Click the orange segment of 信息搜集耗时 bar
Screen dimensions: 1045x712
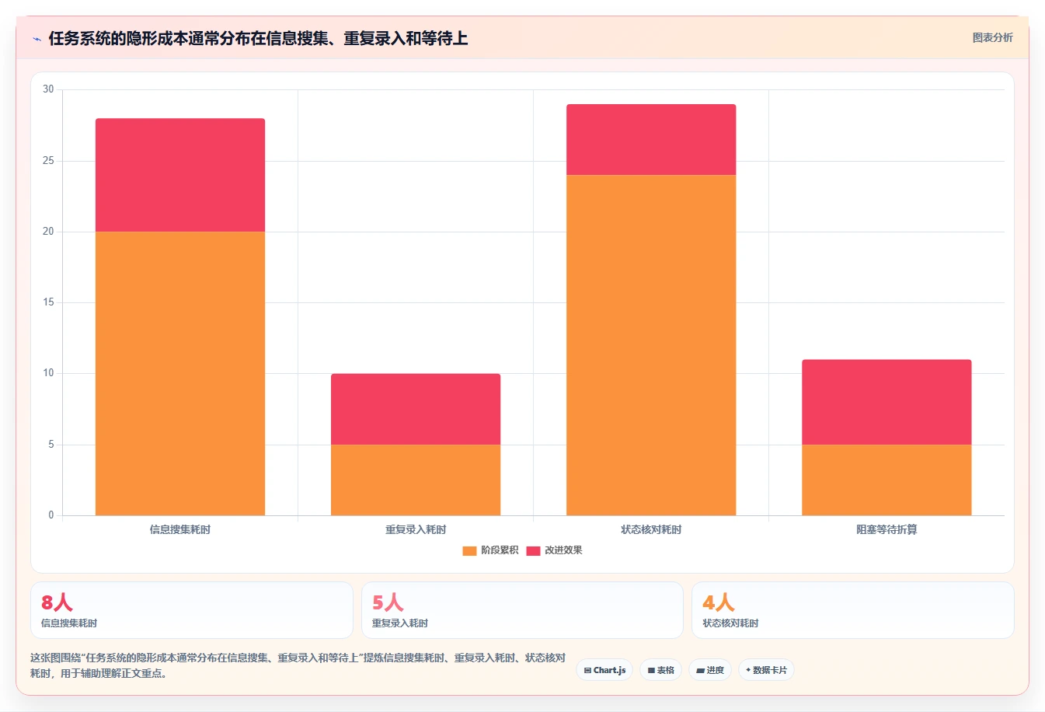click(180, 373)
